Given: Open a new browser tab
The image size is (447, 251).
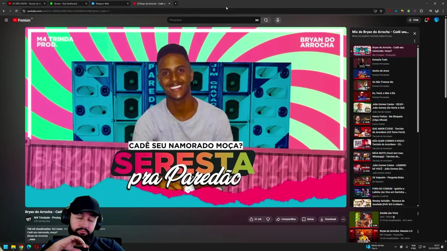Looking at the screenshot, I should click(176, 3).
